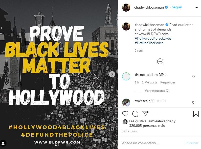
Task: View the 320.005 personas más likes list
Action: (x=147, y=126)
